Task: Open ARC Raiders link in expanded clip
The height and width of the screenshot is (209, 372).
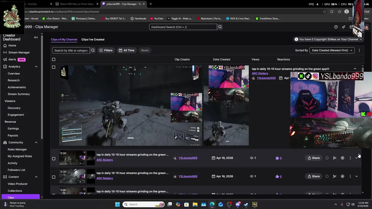Action: (260, 73)
